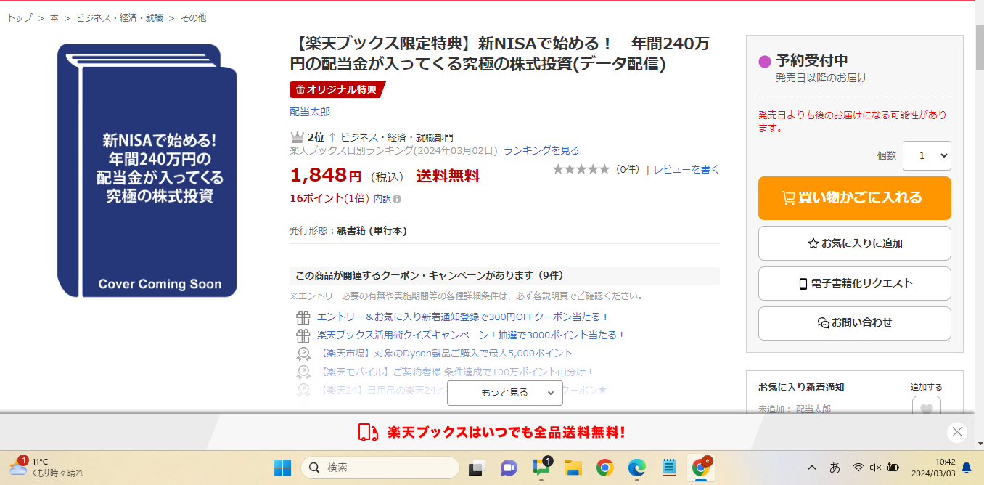This screenshot has height=485, width=984.
Task: Click the book cover placeholder image
Action: [147, 171]
